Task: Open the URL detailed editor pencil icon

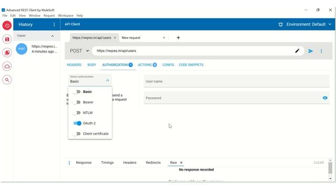Action: click(x=297, y=51)
